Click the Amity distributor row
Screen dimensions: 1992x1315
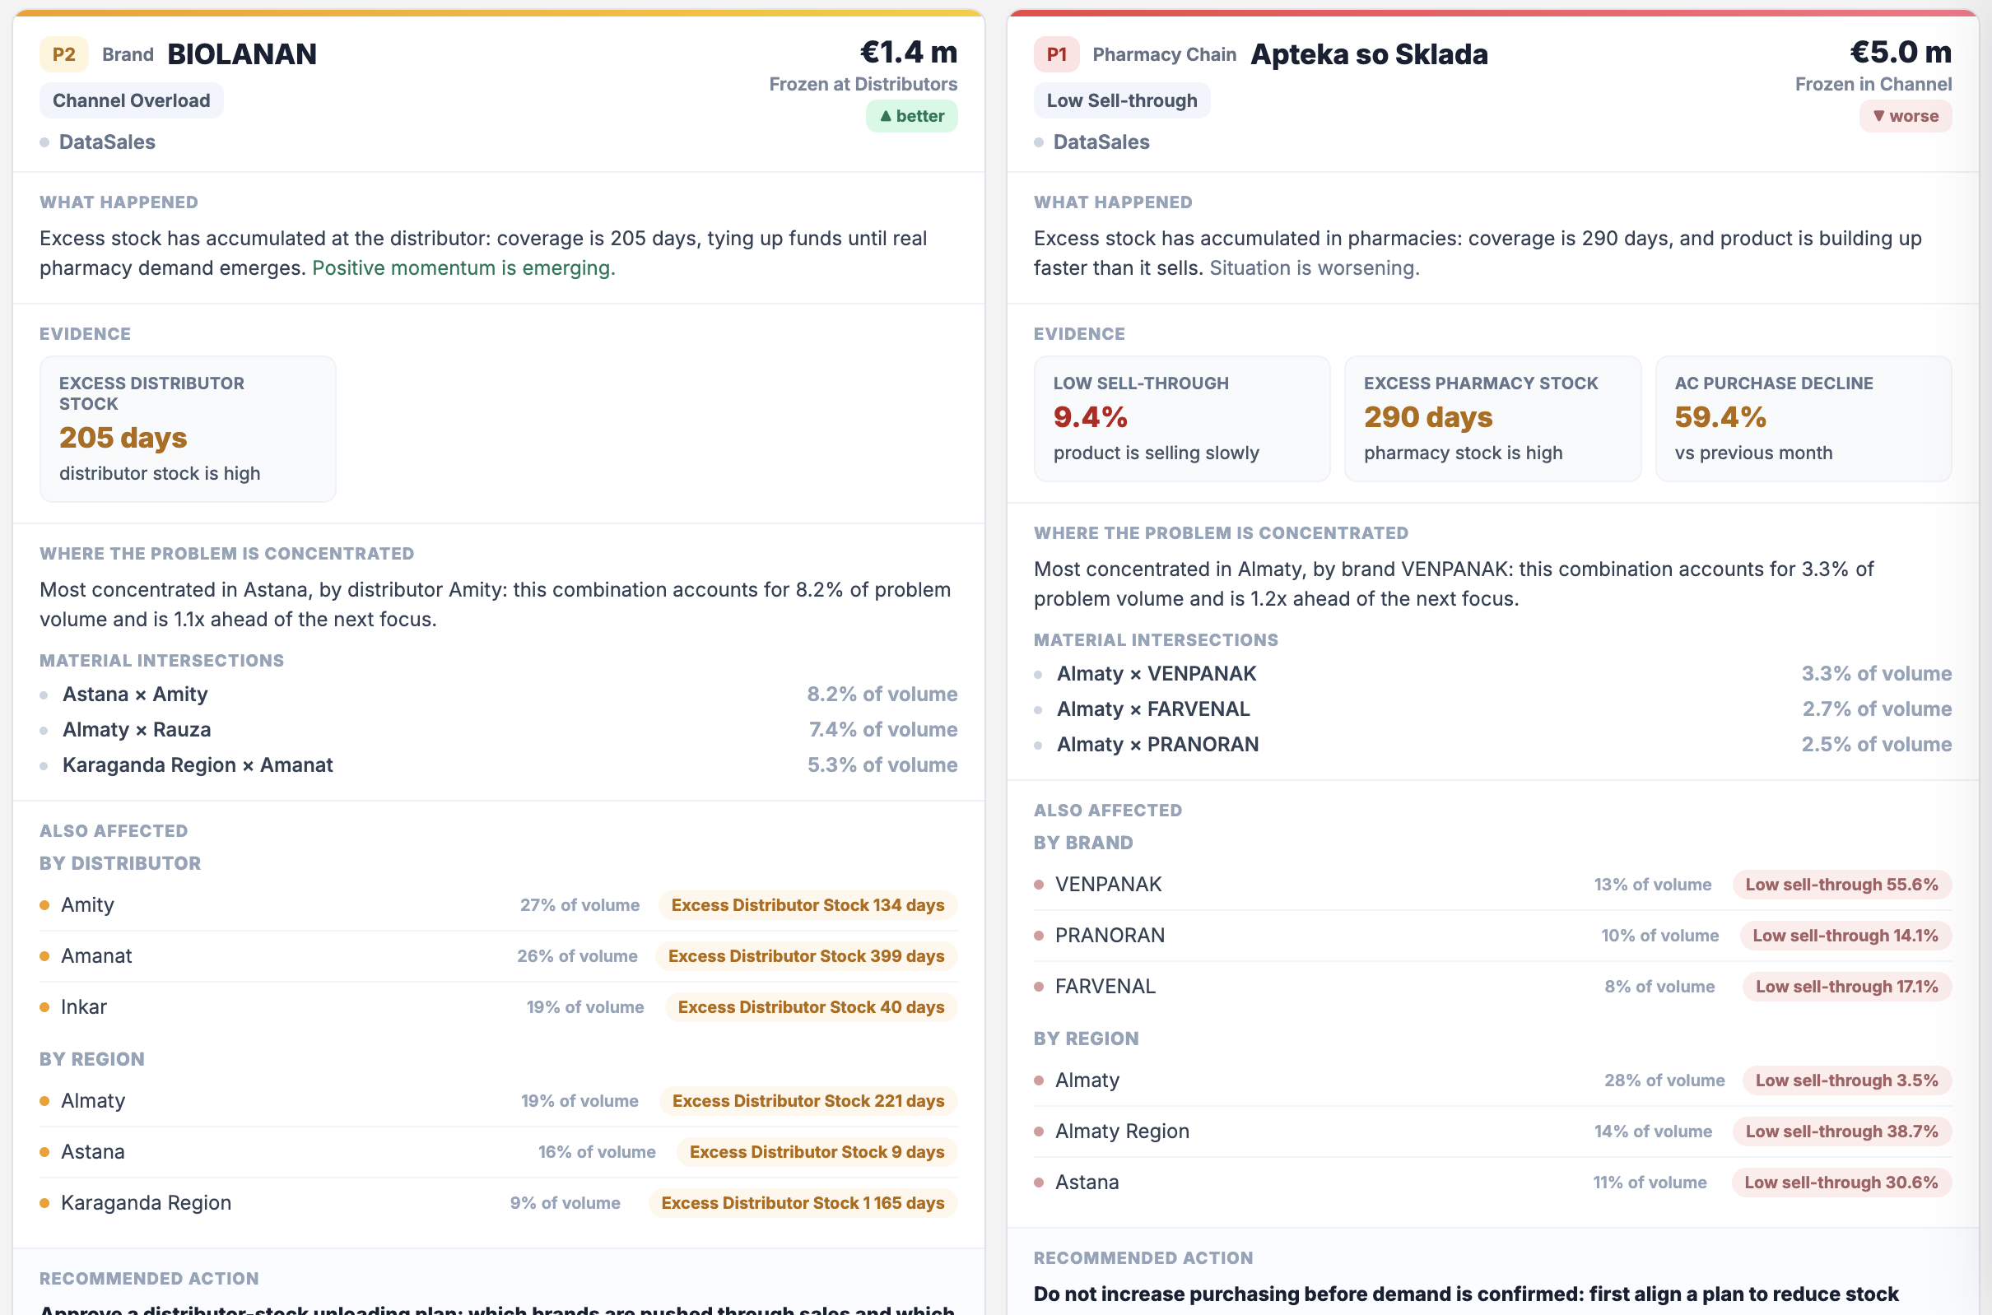pos(498,905)
